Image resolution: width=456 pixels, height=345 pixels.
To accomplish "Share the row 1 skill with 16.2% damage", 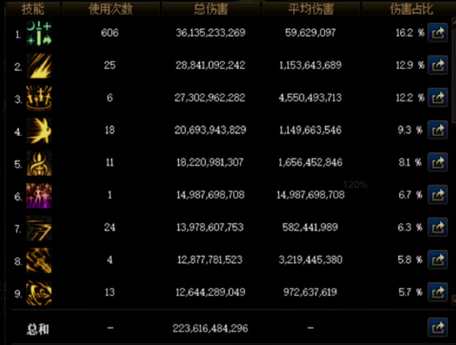I will pyautogui.click(x=438, y=33).
